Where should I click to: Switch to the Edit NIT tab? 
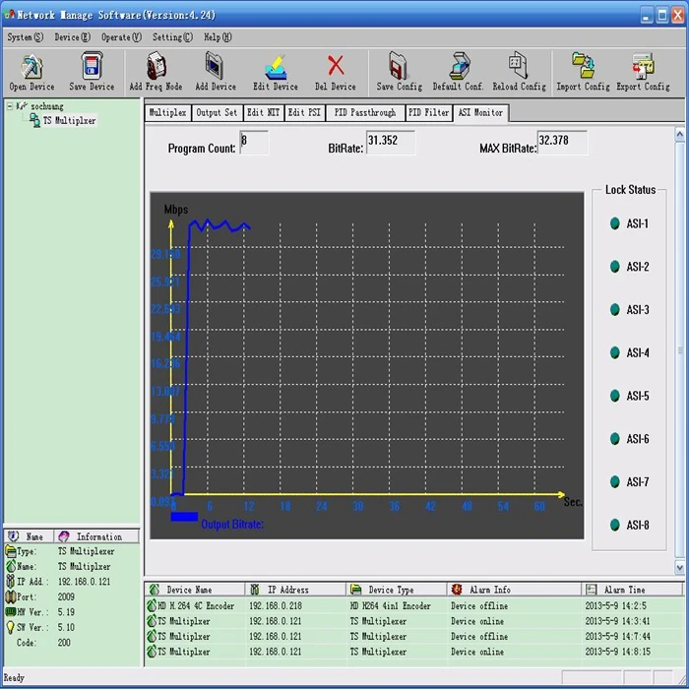tap(263, 113)
